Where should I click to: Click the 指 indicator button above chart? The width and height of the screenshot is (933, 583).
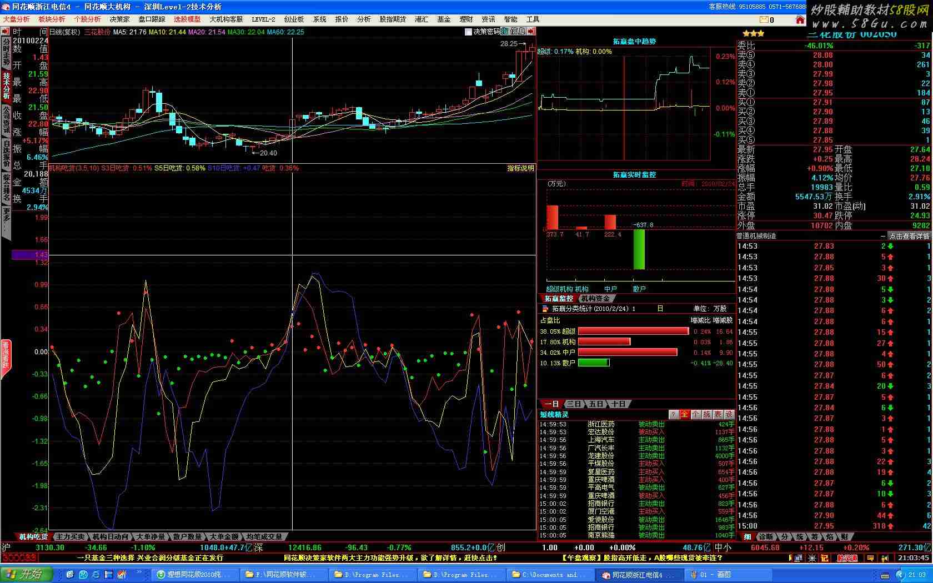pyautogui.click(x=505, y=32)
